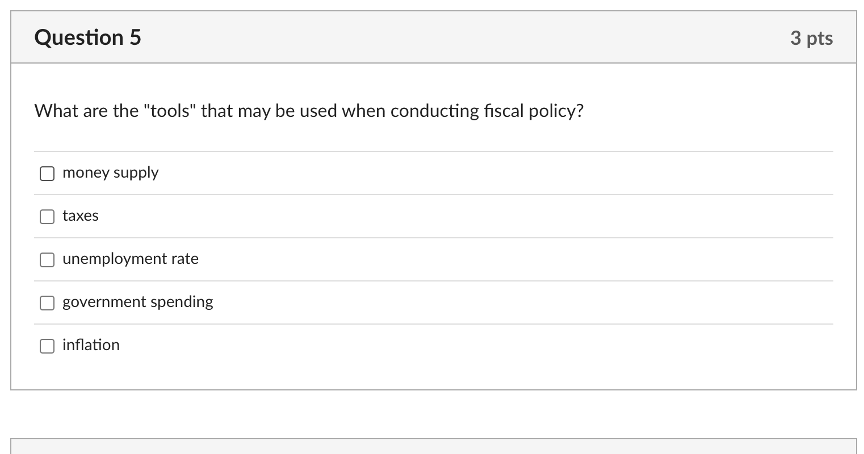Image resolution: width=864 pixels, height=454 pixels.
Task: Select the inflation answer option
Action: (91, 345)
